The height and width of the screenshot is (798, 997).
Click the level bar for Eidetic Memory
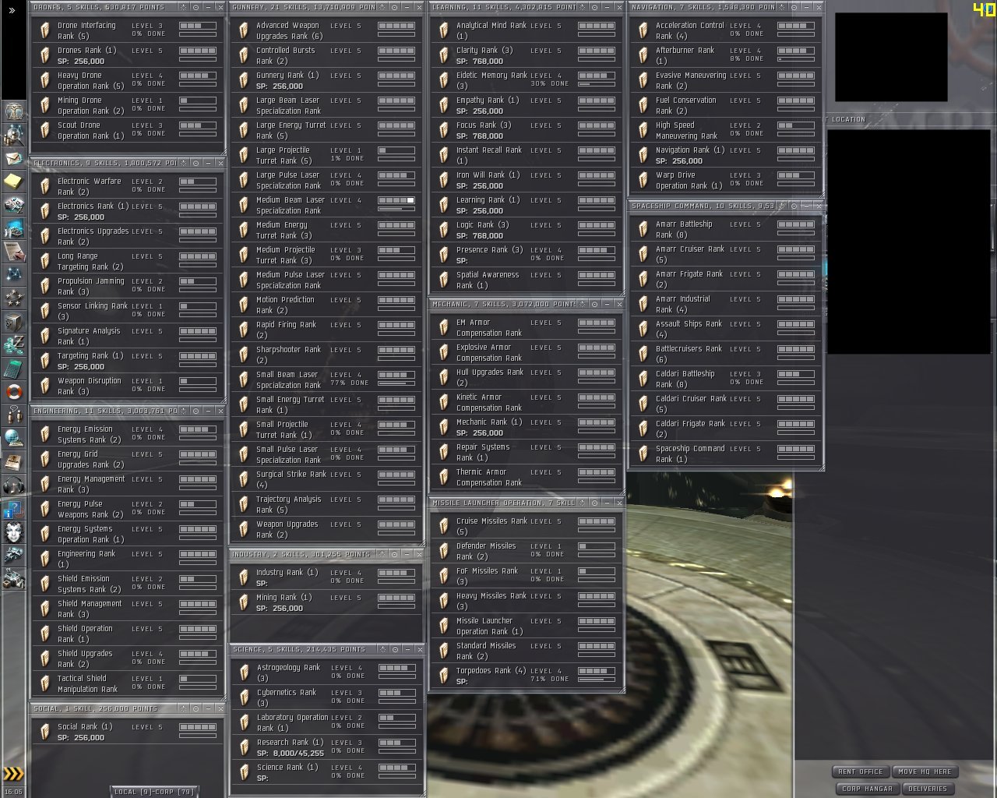(x=597, y=76)
